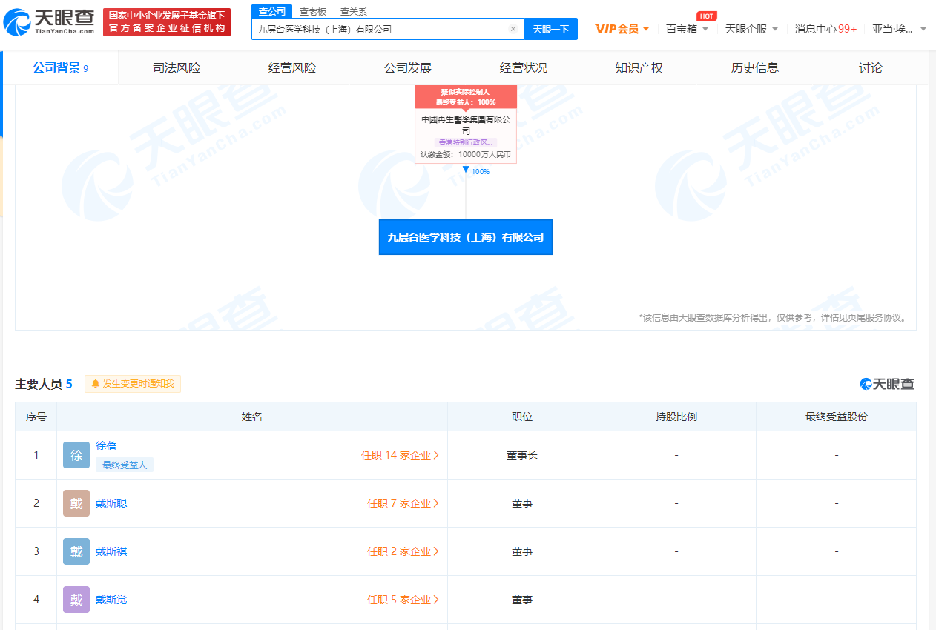Open 戴斯祺's profile link

pyautogui.click(x=111, y=551)
